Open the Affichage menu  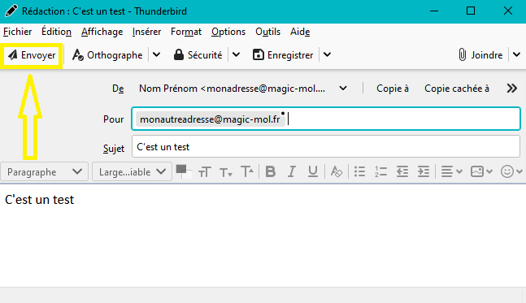point(102,32)
